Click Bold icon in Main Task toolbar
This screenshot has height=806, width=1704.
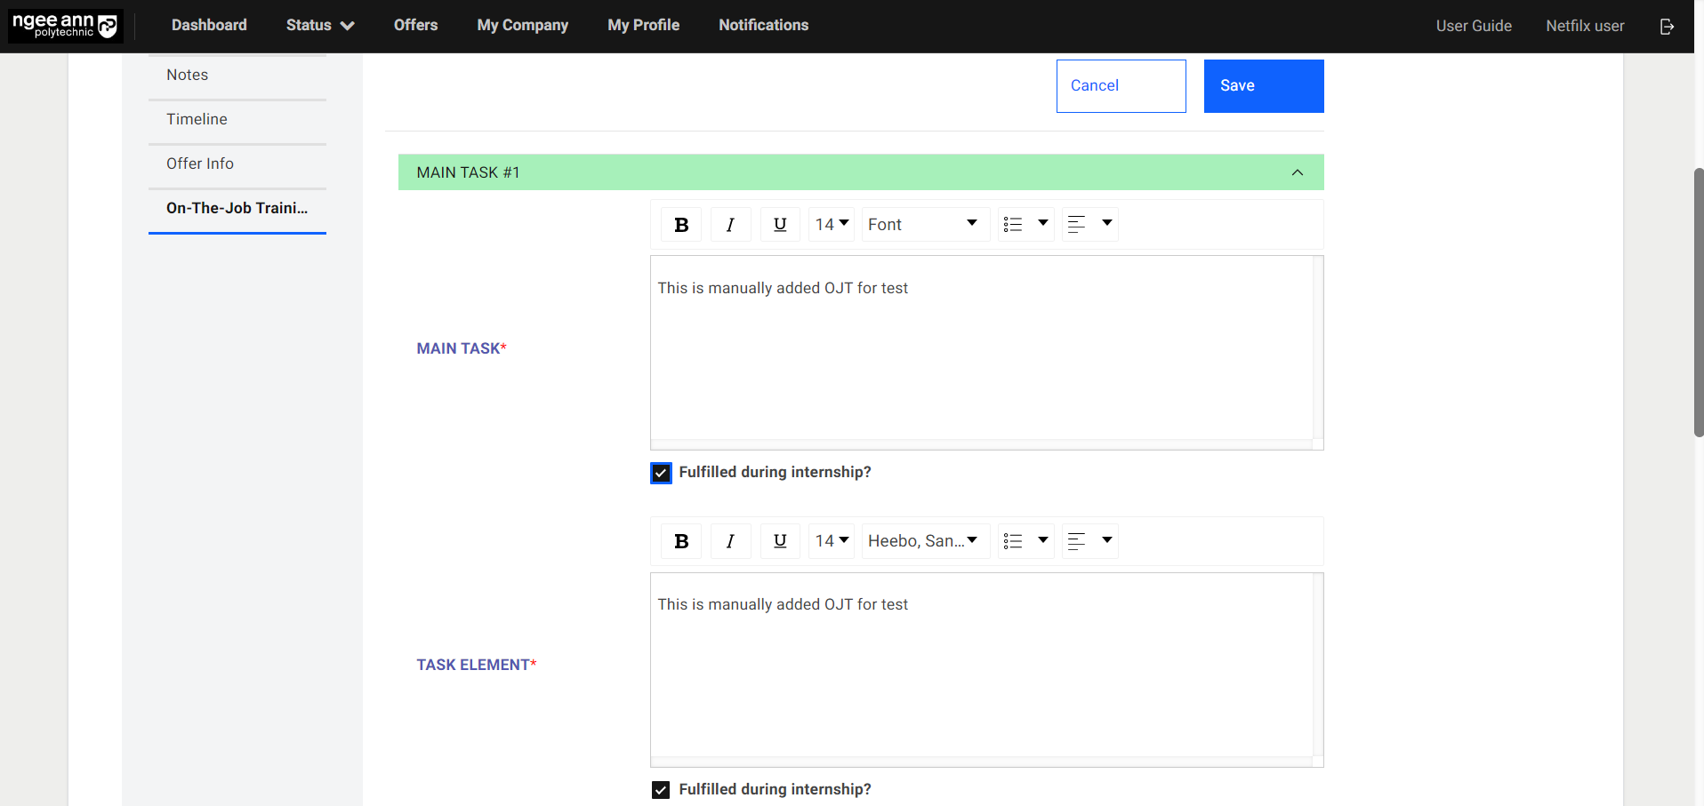tap(681, 225)
